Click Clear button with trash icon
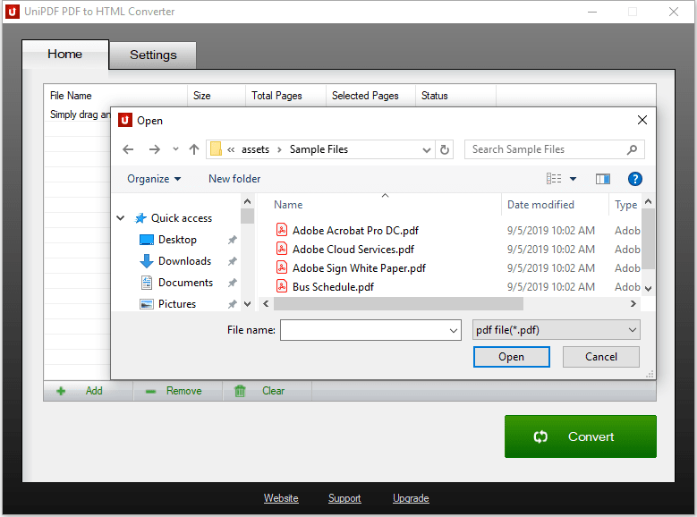This screenshot has height=517, width=697. pyautogui.click(x=268, y=391)
